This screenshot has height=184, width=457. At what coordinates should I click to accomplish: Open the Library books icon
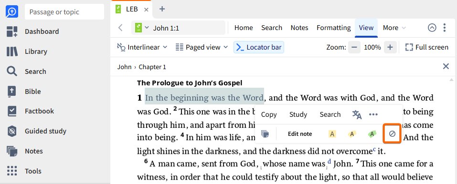(x=12, y=51)
